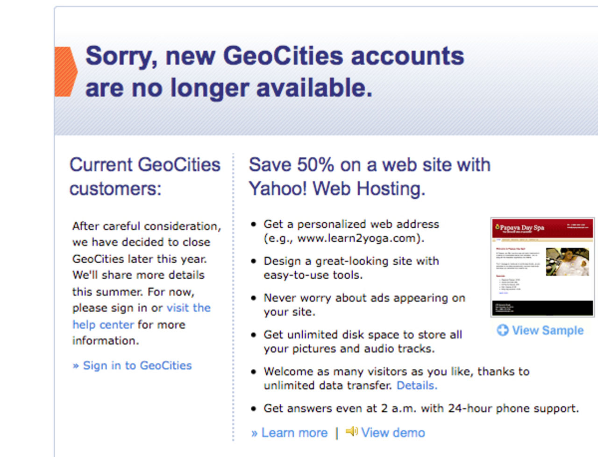
Task: Click the orange arrow marker beside the headline
Action: [x=65, y=71]
